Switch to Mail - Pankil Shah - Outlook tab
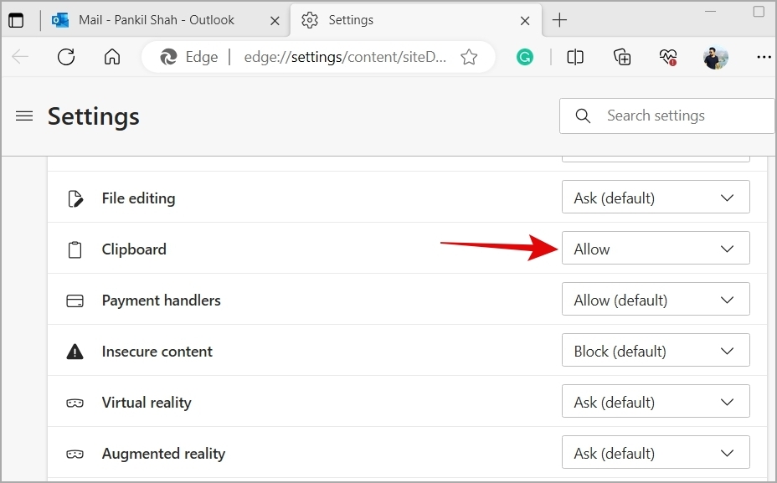Image resolution: width=777 pixels, height=483 pixels. 157,20
